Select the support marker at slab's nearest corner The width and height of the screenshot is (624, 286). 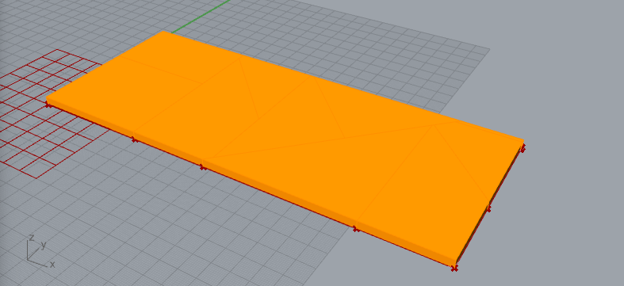point(454,269)
